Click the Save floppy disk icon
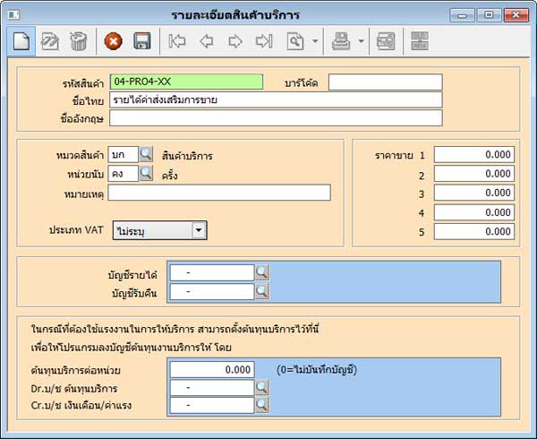This screenshot has width=537, height=439. click(142, 41)
